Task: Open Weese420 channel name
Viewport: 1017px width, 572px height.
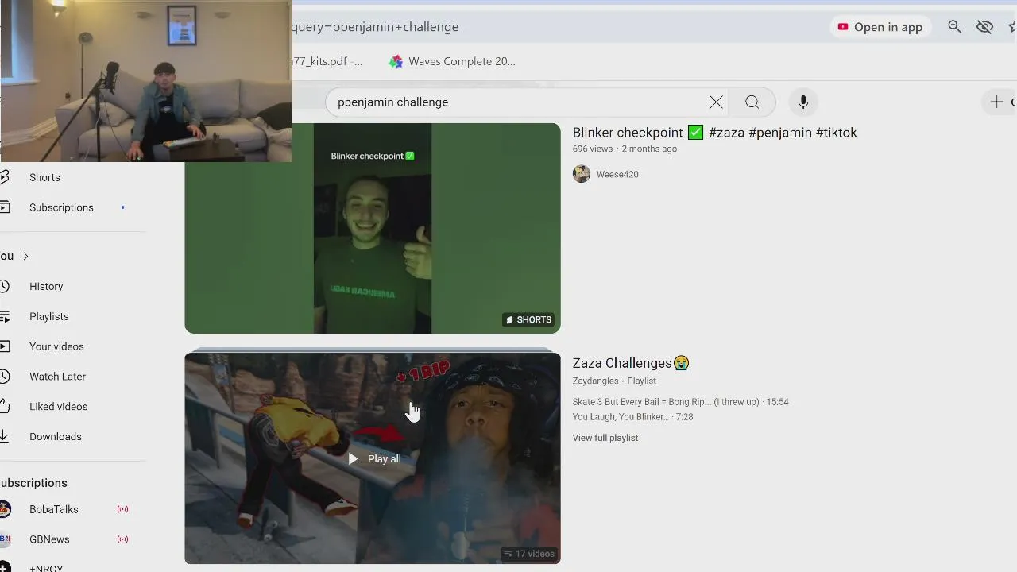Action: (617, 174)
